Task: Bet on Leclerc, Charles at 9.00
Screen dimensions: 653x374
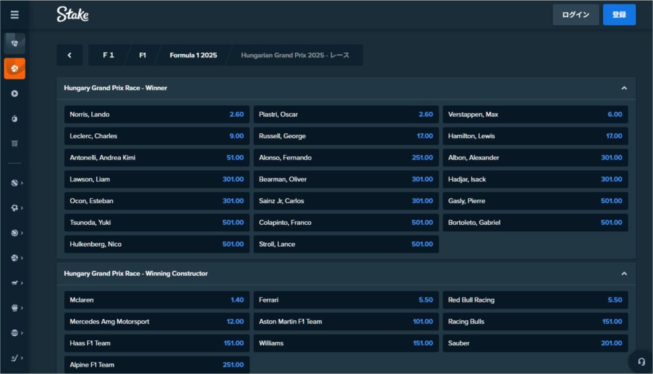Action: coord(157,136)
